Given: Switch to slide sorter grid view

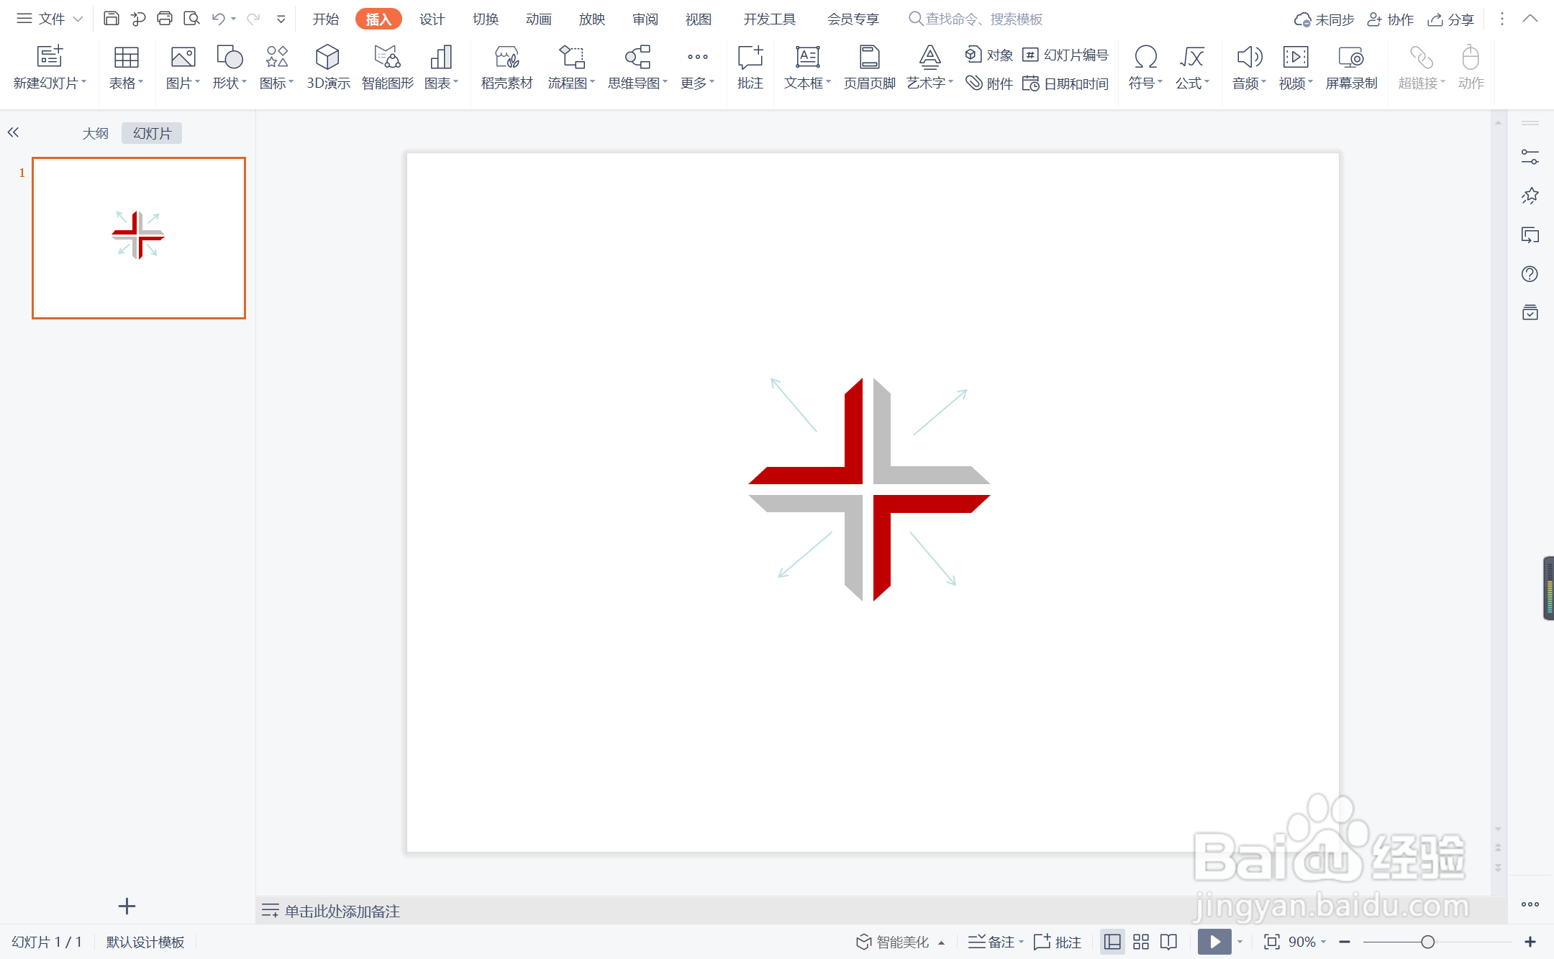Looking at the screenshot, I should (1141, 942).
